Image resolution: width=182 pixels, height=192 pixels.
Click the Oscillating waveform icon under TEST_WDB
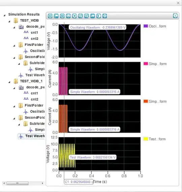(x=26, y=51)
